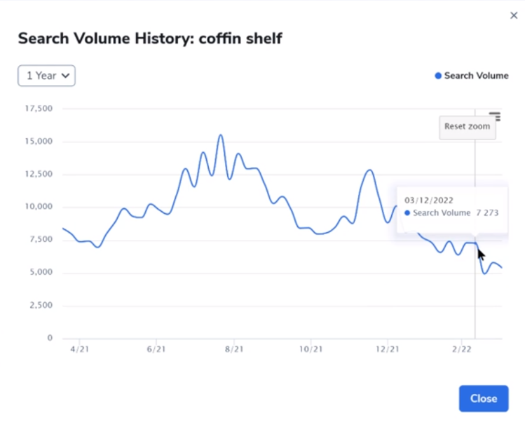Click the 7 273 value in the tooltip
This screenshot has height=427, width=525.
tap(487, 212)
